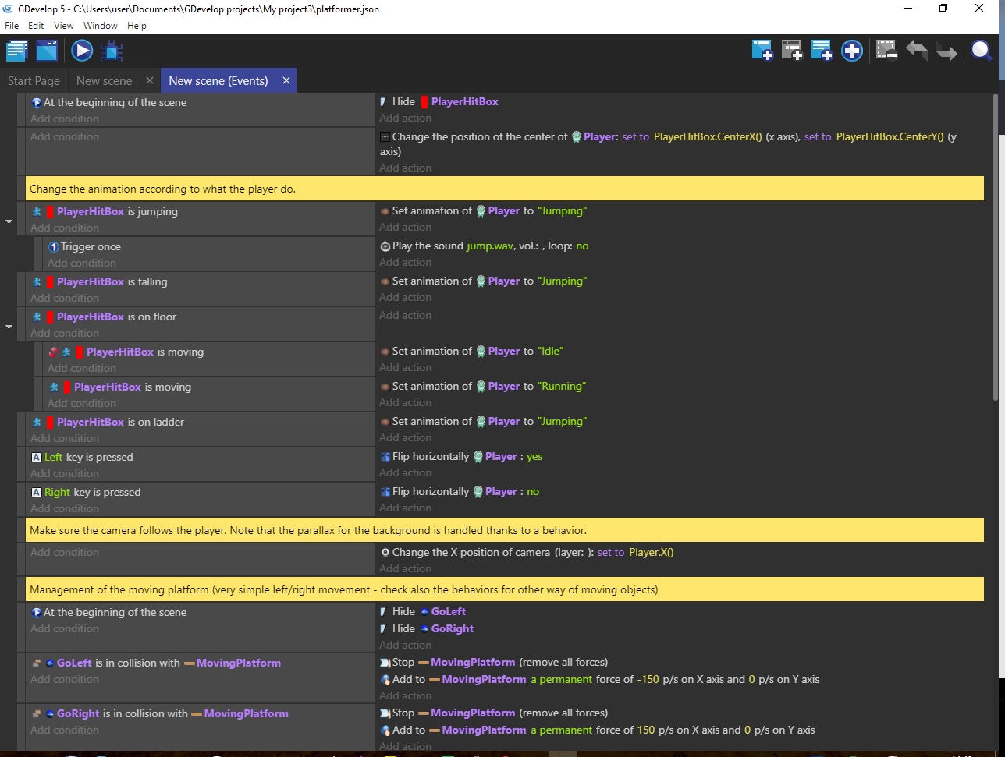Open the search in events magnifier
The width and height of the screenshot is (1005, 757).
click(x=981, y=51)
